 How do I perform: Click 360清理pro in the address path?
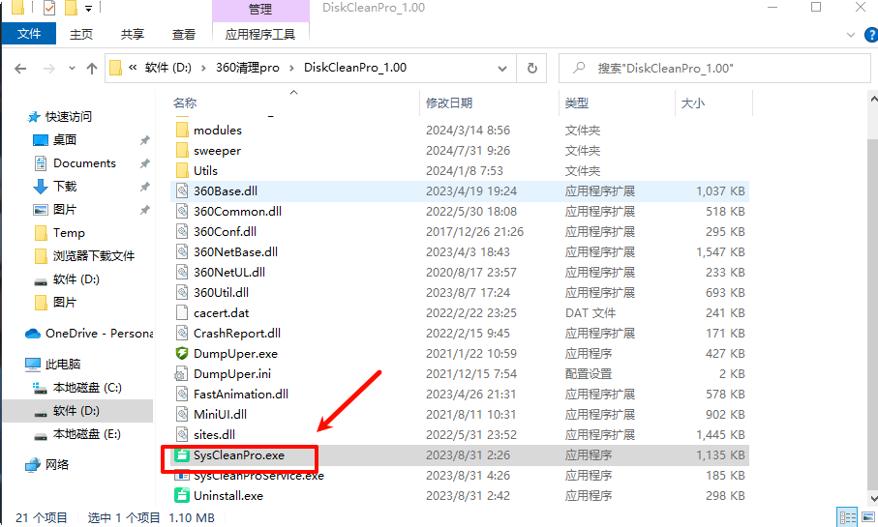pos(248,68)
